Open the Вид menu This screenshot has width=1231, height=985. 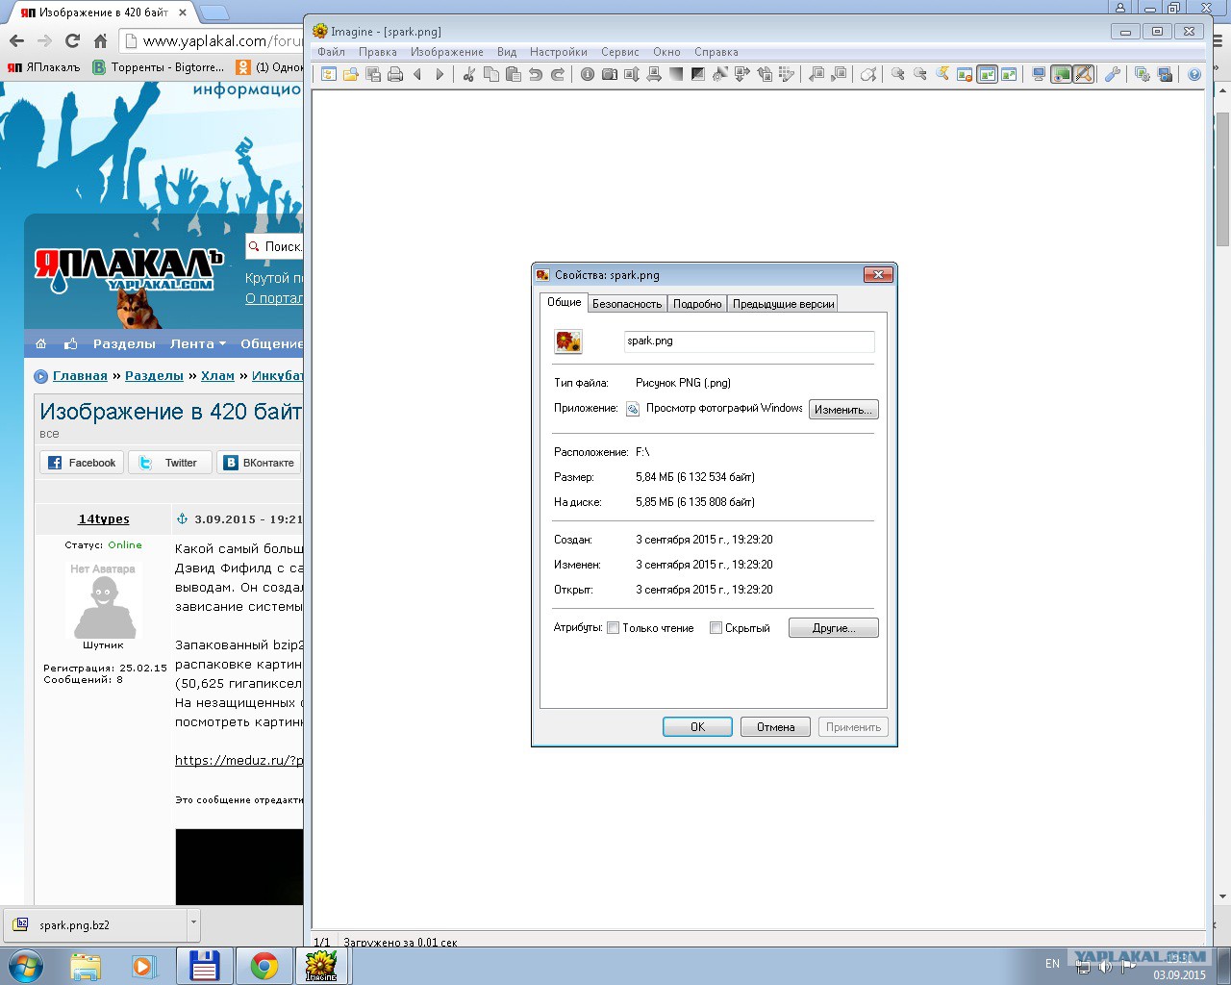coord(507,52)
